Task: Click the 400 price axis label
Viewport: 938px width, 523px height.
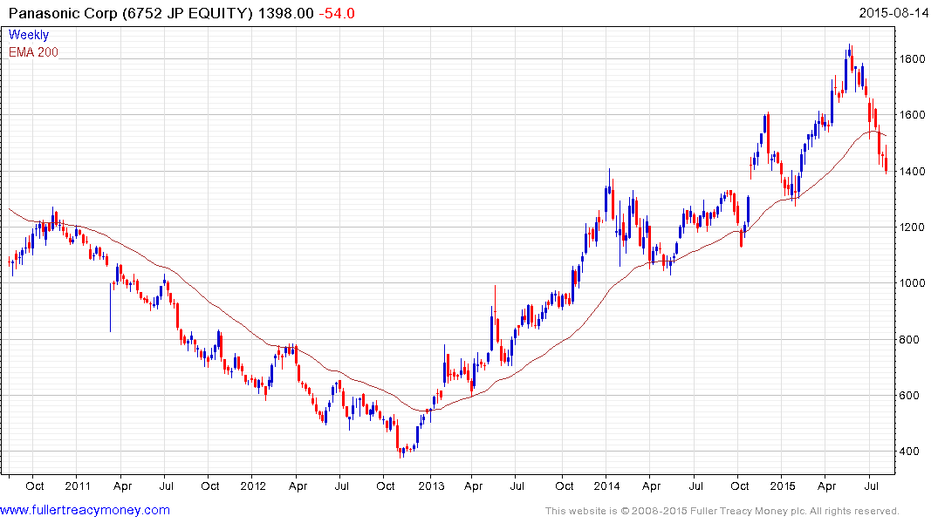Action: (912, 452)
